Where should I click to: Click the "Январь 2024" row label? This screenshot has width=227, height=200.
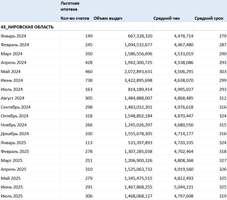[x=13, y=36]
